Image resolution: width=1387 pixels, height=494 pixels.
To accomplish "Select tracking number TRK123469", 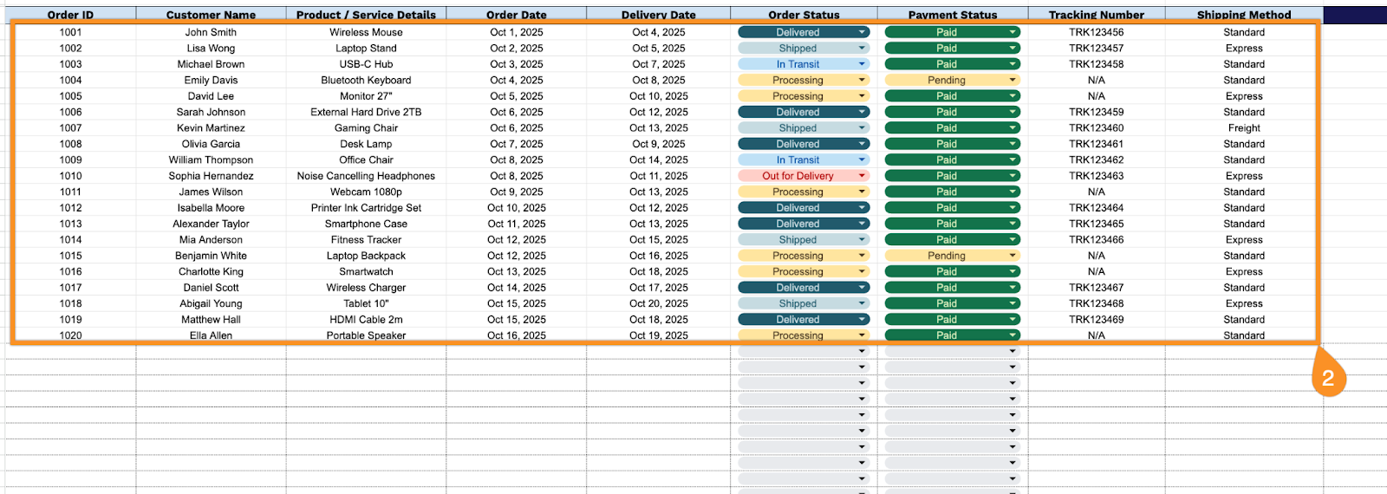I will [x=1097, y=319].
